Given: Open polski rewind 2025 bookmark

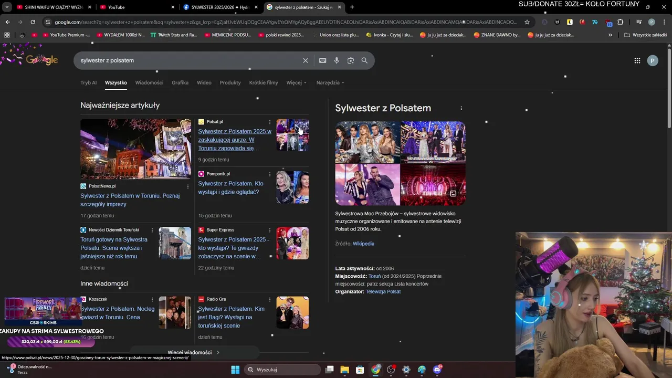Looking at the screenshot, I should 281,35.
